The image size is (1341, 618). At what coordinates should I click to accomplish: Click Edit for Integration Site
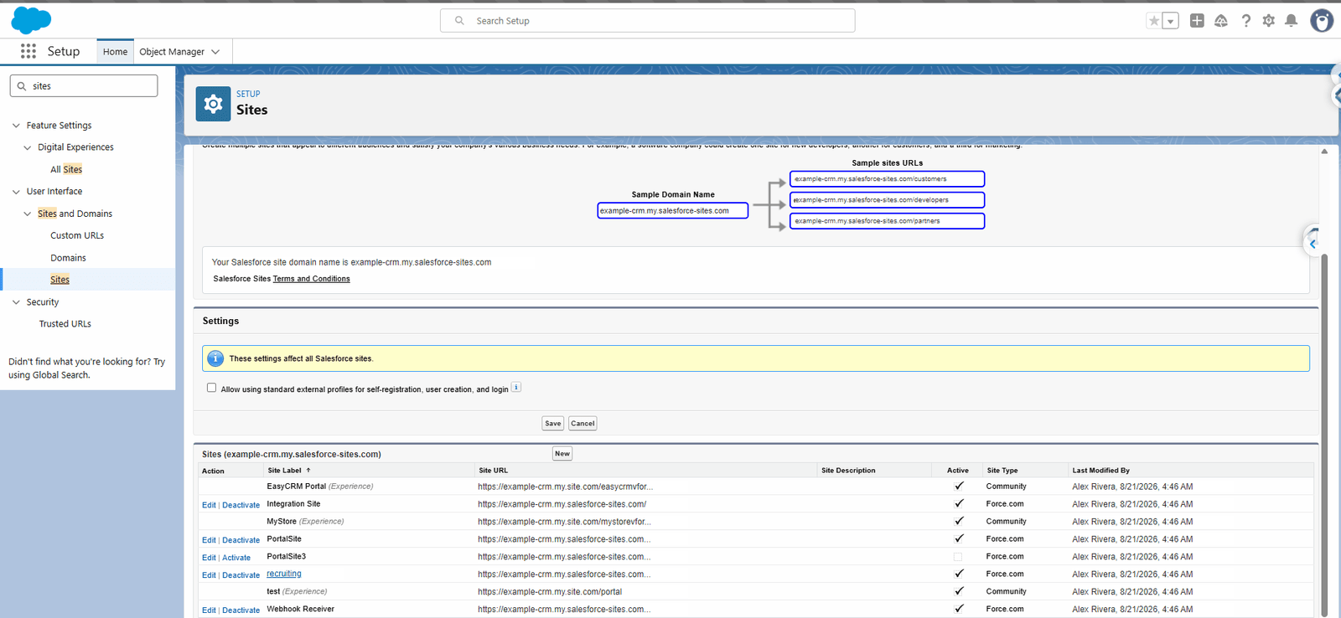(209, 505)
